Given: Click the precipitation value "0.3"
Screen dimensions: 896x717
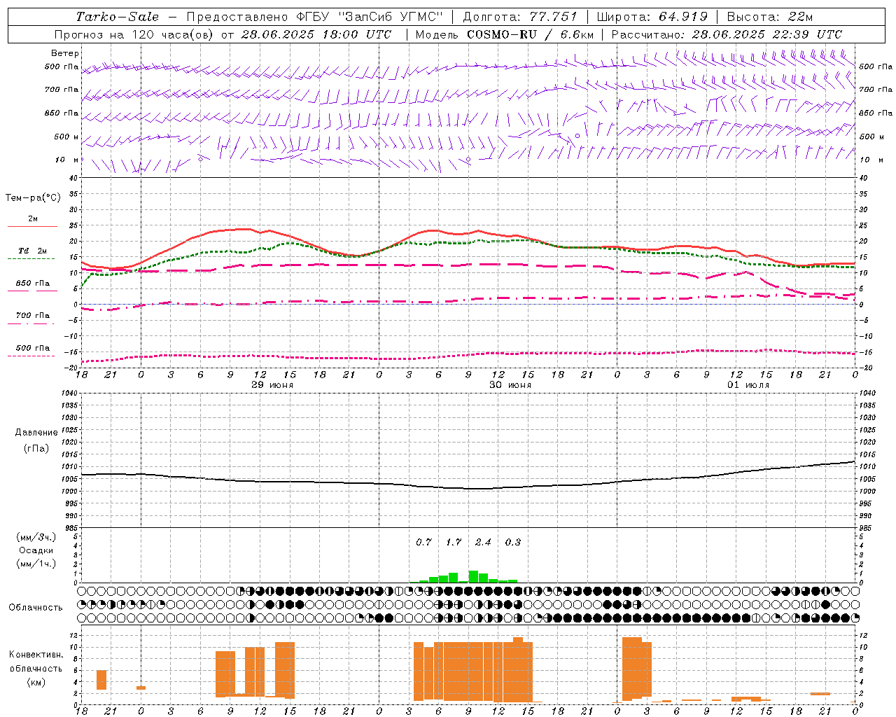Looking at the screenshot, I should [x=513, y=543].
